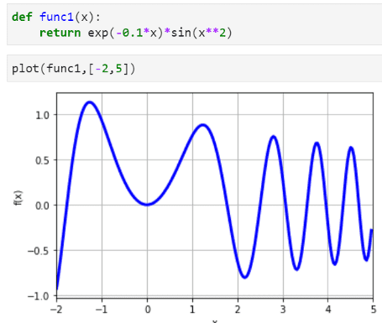382x323 pixels.
Task: Click the number 5 in the plot range
Action: (x=119, y=69)
